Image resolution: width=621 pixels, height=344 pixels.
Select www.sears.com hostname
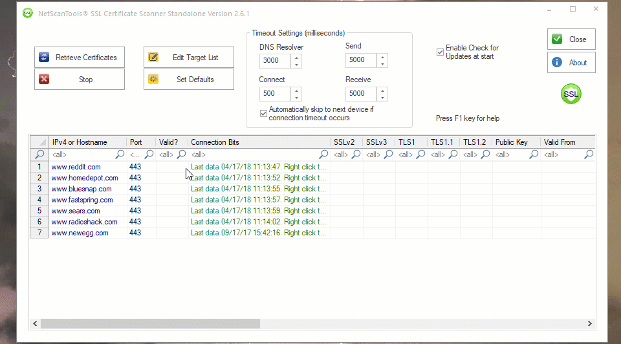pyautogui.click(x=76, y=211)
